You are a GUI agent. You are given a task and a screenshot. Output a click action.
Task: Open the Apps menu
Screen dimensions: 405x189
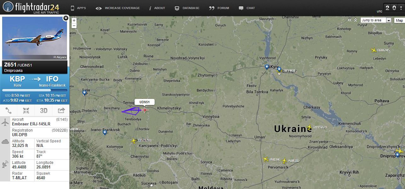78,8
